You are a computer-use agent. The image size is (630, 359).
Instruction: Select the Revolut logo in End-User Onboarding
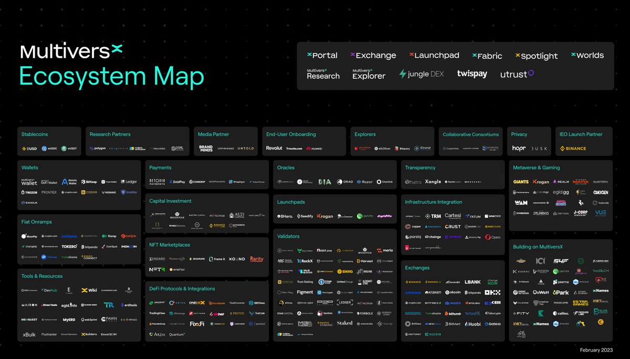pos(274,149)
